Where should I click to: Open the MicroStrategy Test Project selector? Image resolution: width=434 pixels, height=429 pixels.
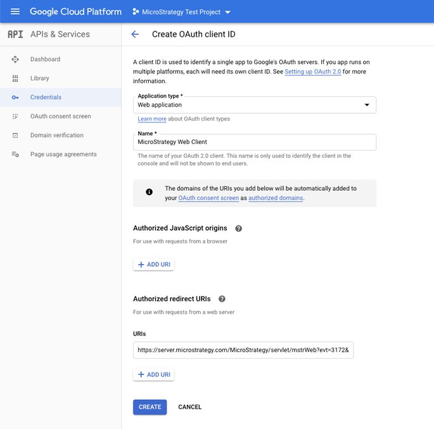[x=182, y=11]
